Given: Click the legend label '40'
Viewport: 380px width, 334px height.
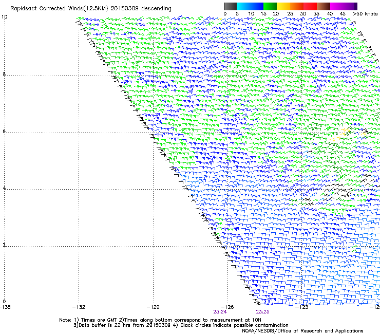Looking at the screenshot, I should [330, 14].
